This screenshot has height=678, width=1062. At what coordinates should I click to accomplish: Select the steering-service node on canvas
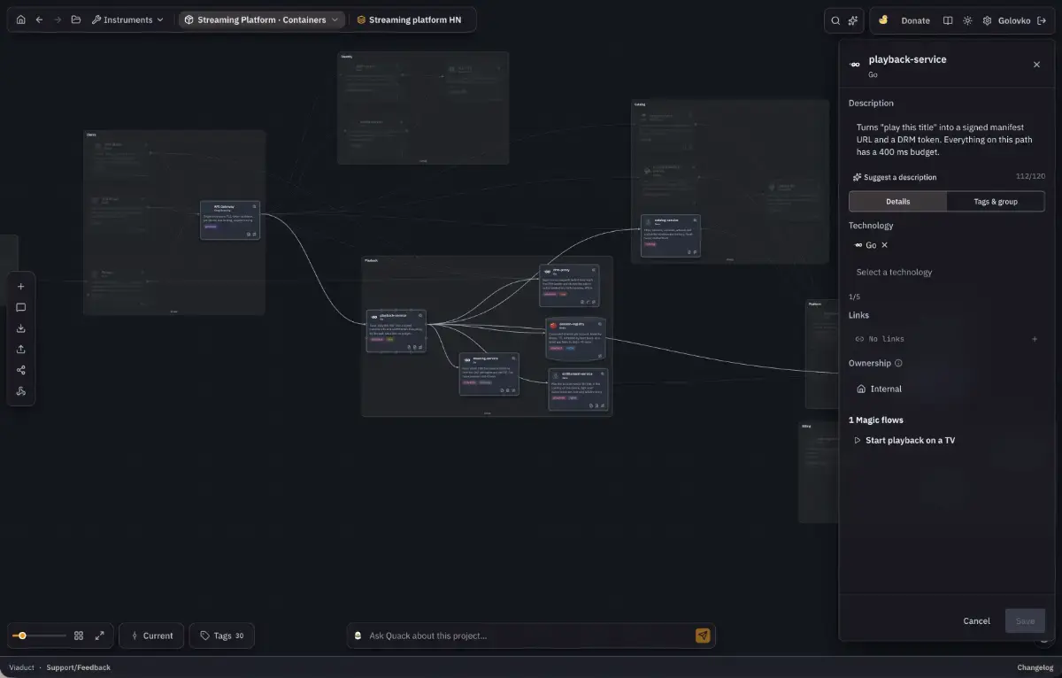(x=489, y=374)
